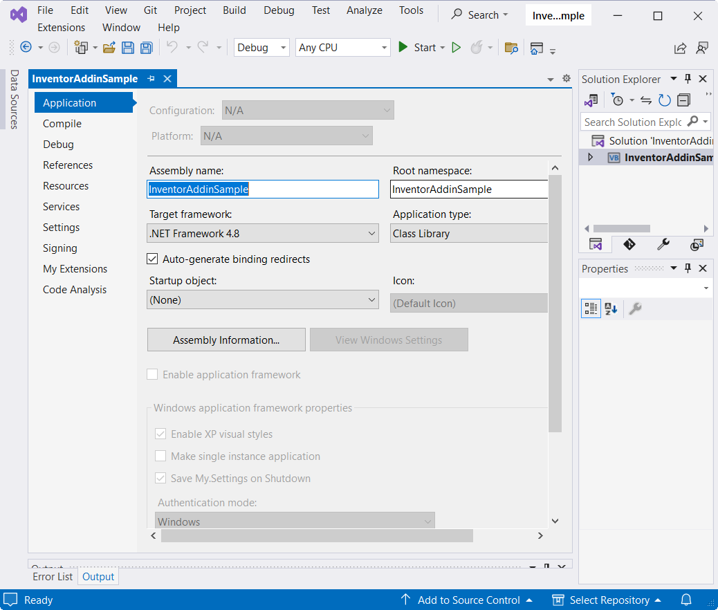Toggle Make single instance application checkbox
This screenshot has width=718, height=610.
[x=160, y=456]
